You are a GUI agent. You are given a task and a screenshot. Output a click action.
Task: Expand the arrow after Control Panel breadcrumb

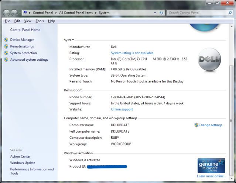click(56, 13)
